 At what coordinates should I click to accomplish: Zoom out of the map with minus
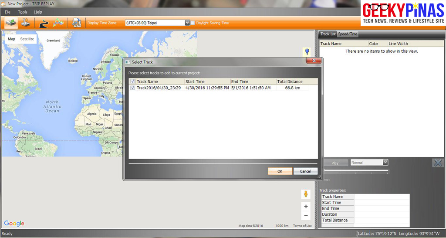coord(306,216)
